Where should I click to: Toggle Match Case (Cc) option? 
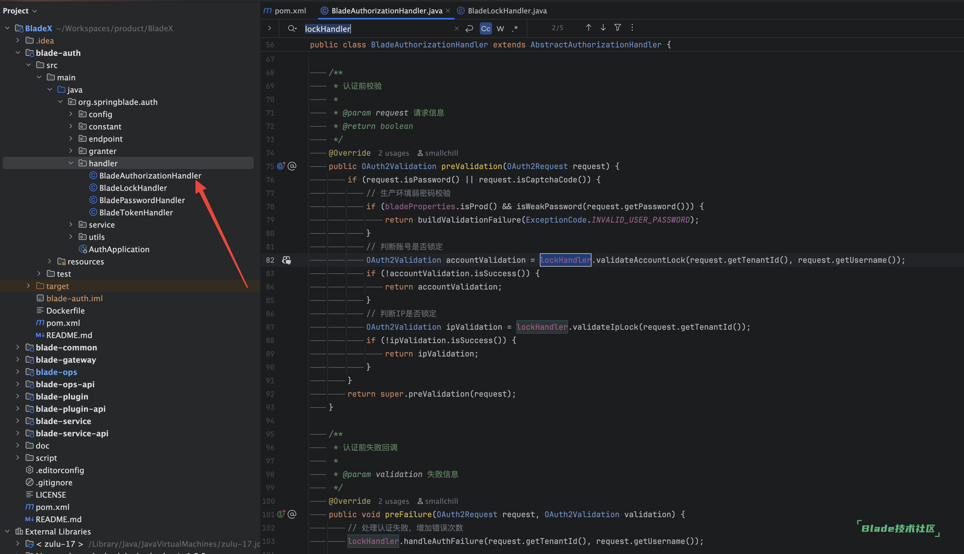486,28
